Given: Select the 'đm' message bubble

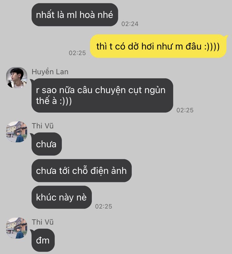Looking at the screenshot, I should [43, 240].
